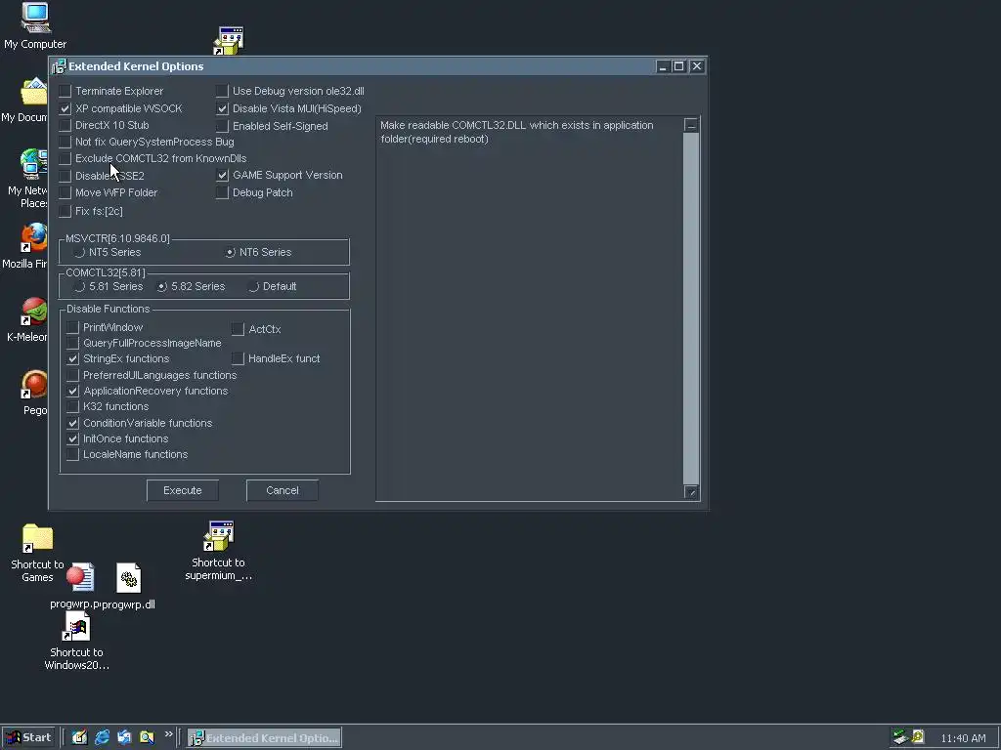The width and height of the screenshot is (1001, 750).
Task: Enable ActCtx disable checkbox
Action: (x=239, y=330)
